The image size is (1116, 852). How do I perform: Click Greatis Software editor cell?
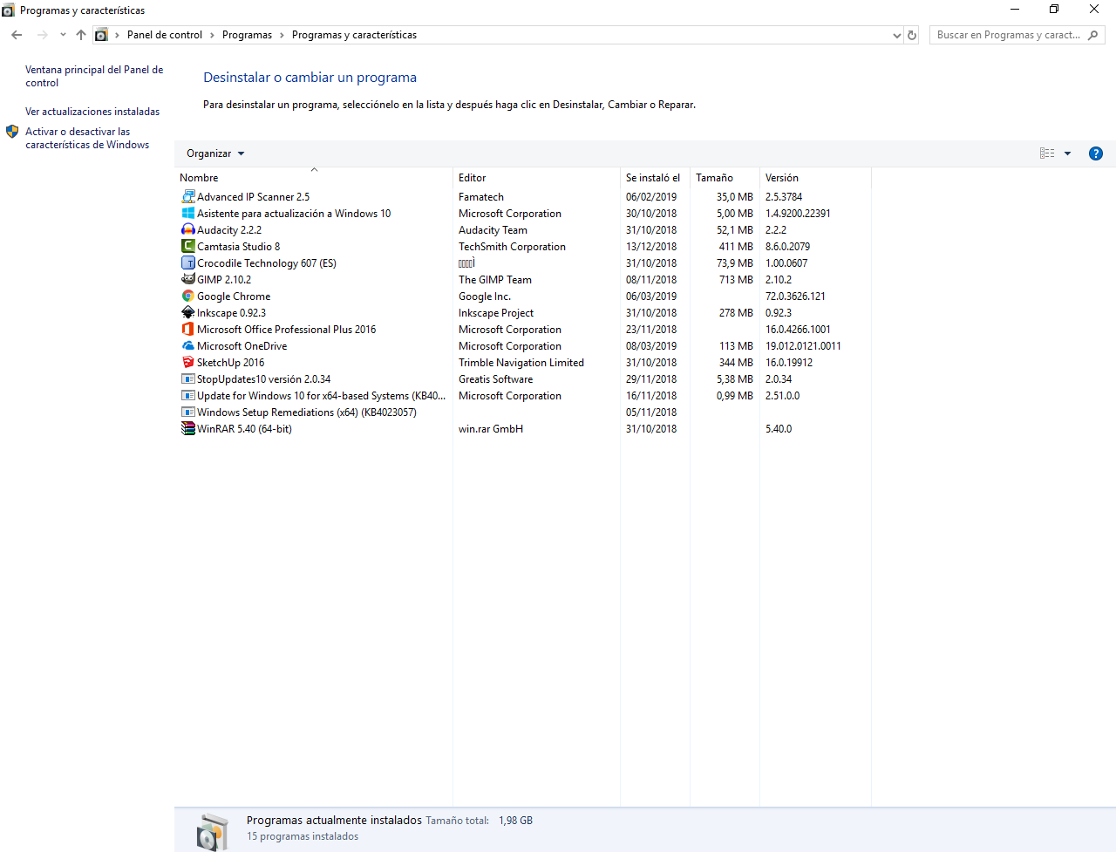click(496, 379)
